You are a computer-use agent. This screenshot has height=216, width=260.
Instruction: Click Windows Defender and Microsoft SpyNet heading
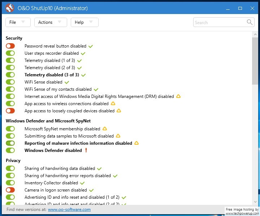[48, 121]
